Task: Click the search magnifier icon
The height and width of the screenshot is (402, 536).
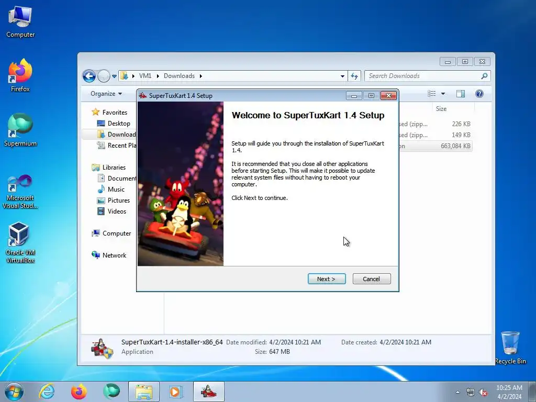Action: point(484,76)
